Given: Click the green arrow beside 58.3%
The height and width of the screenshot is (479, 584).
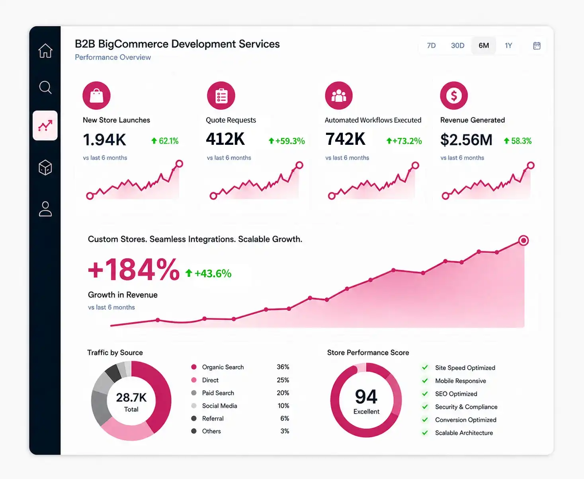Looking at the screenshot, I should [x=506, y=140].
